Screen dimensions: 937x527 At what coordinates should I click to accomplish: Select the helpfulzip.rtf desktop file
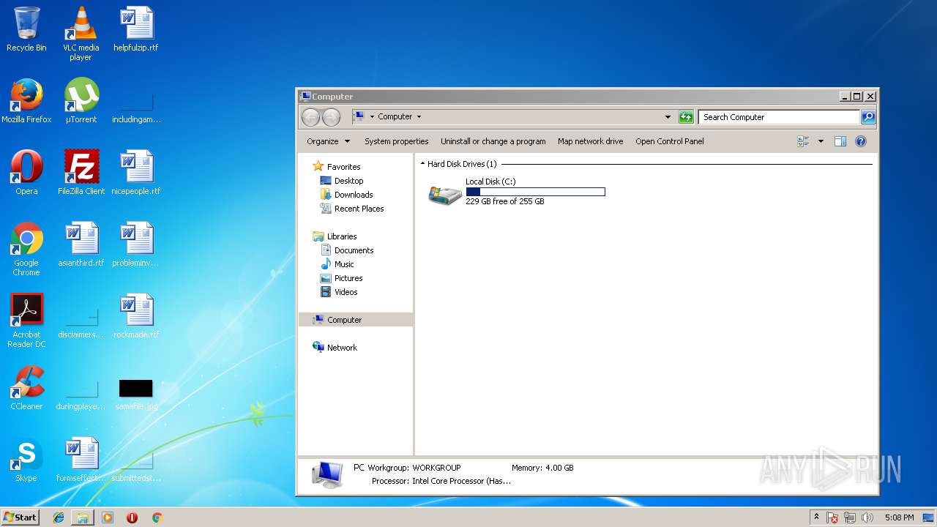pyautogui.click(x=136, y=29)
